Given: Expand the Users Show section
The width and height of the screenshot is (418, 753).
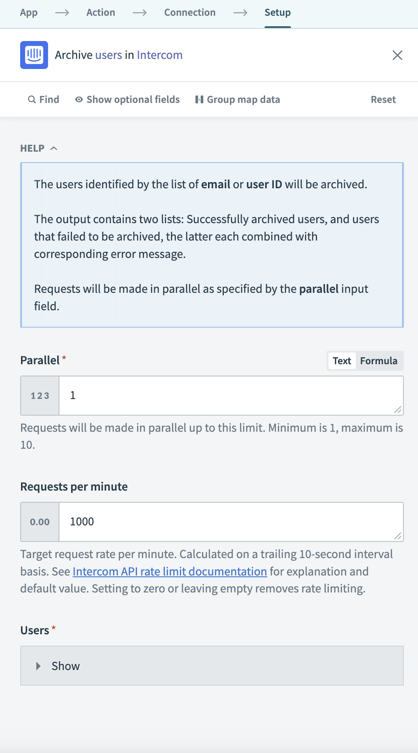Looking at the screenshot, I should [65, 666].
